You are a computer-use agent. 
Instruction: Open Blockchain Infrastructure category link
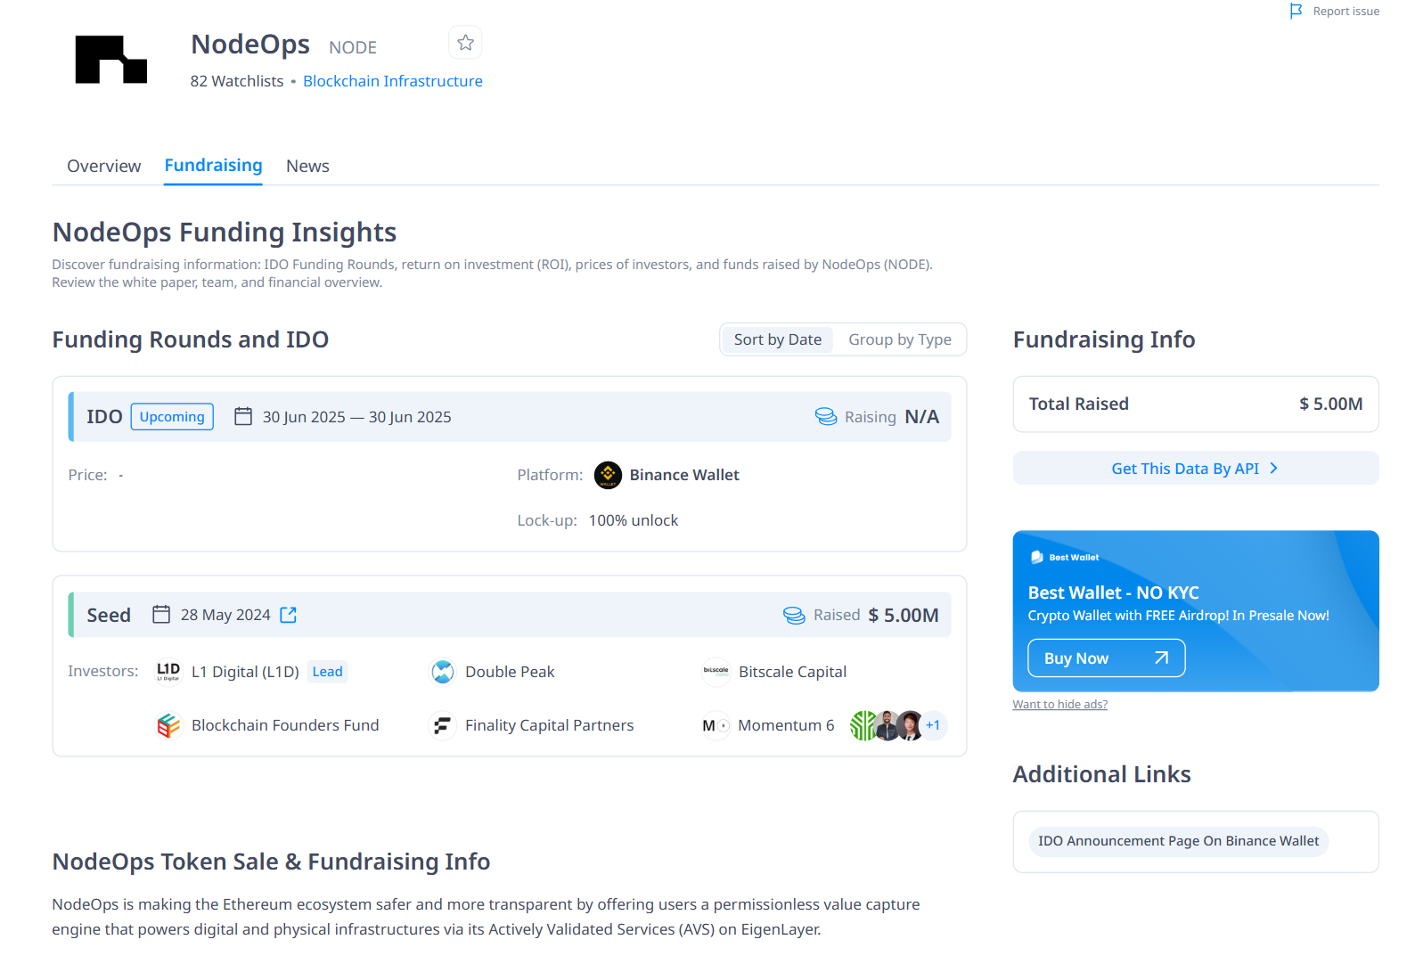click(393, 81)
